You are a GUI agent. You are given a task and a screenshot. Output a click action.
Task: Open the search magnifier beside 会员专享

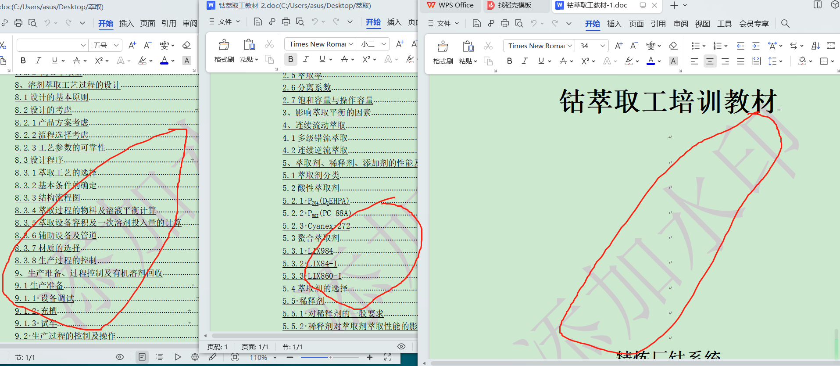pyautogui.click(x=785, y=24)
